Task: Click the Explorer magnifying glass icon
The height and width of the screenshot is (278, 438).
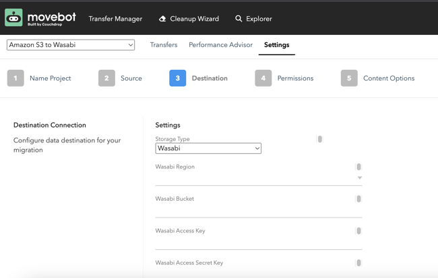Action: (x=239, y=19)
